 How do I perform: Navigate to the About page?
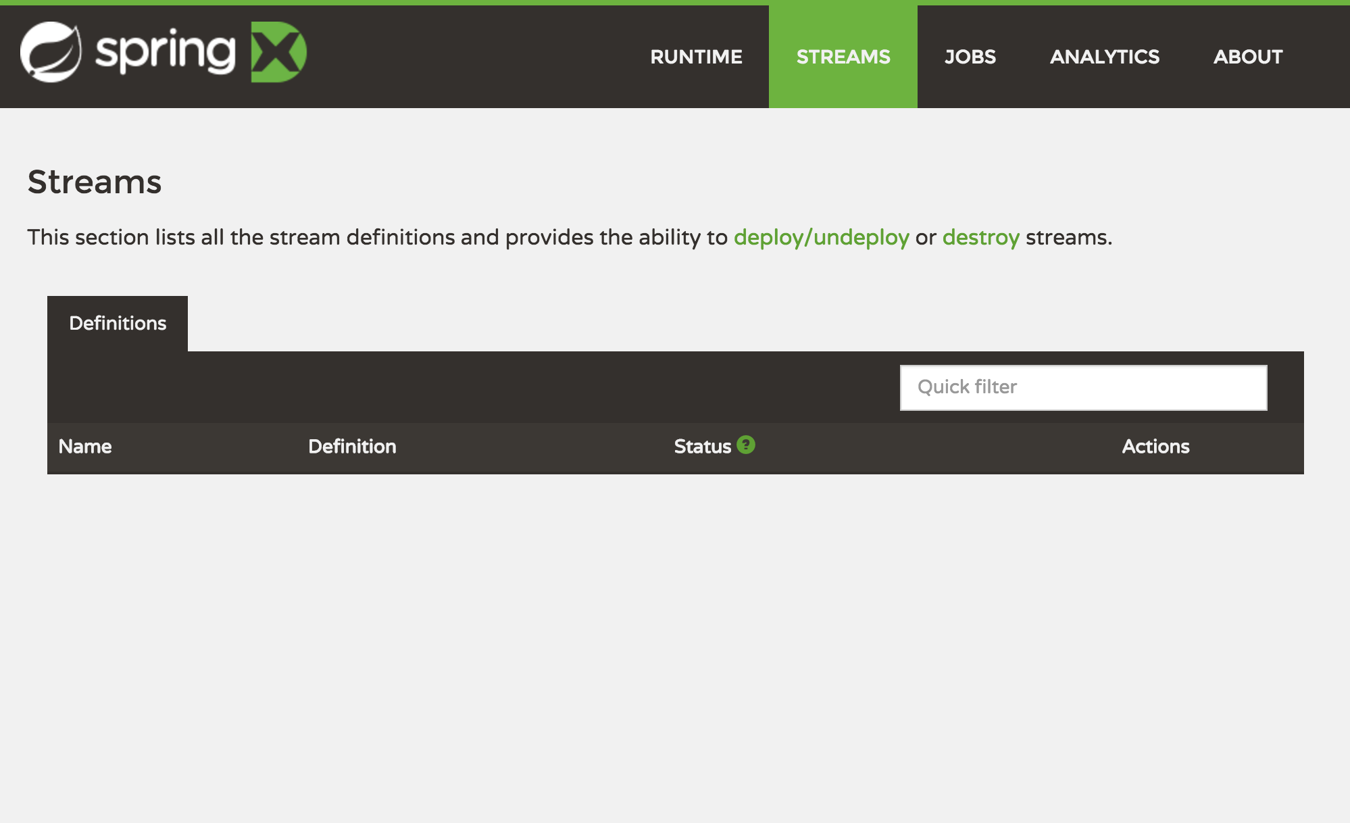[1247, 57]
